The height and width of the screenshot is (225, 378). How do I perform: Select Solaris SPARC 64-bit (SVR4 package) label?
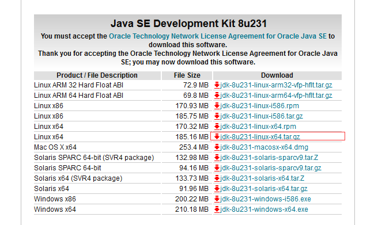[x=94, y=158]
